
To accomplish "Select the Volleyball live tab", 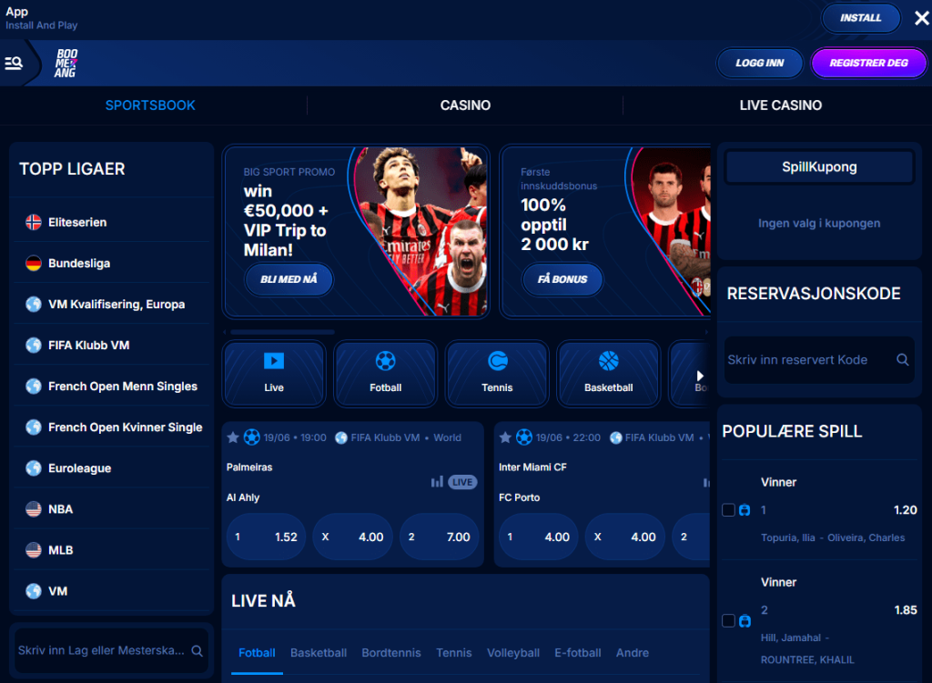I will [x=513, y=653].
